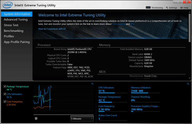The height and width of the screenshot is (124, 192).
Task: Open Settings with the wrench icon
Action: tap(171, 7)
